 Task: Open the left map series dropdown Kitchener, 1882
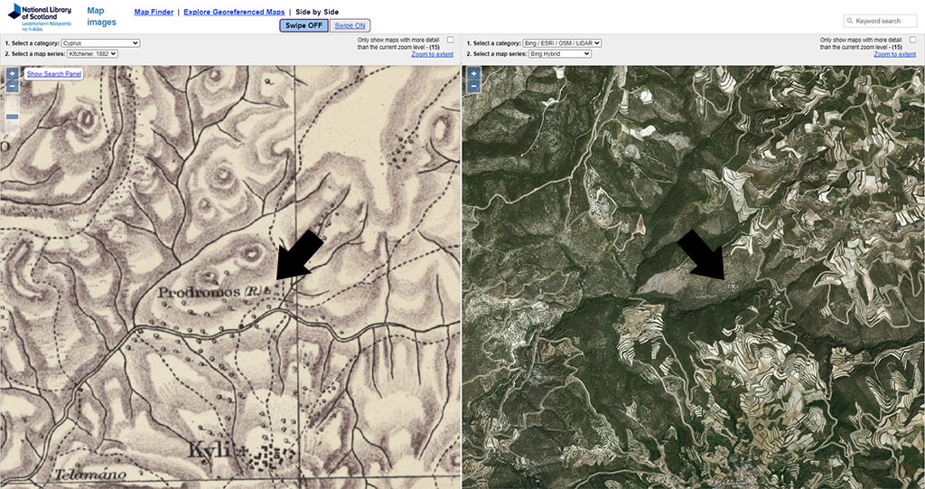[x=92, y=53]
